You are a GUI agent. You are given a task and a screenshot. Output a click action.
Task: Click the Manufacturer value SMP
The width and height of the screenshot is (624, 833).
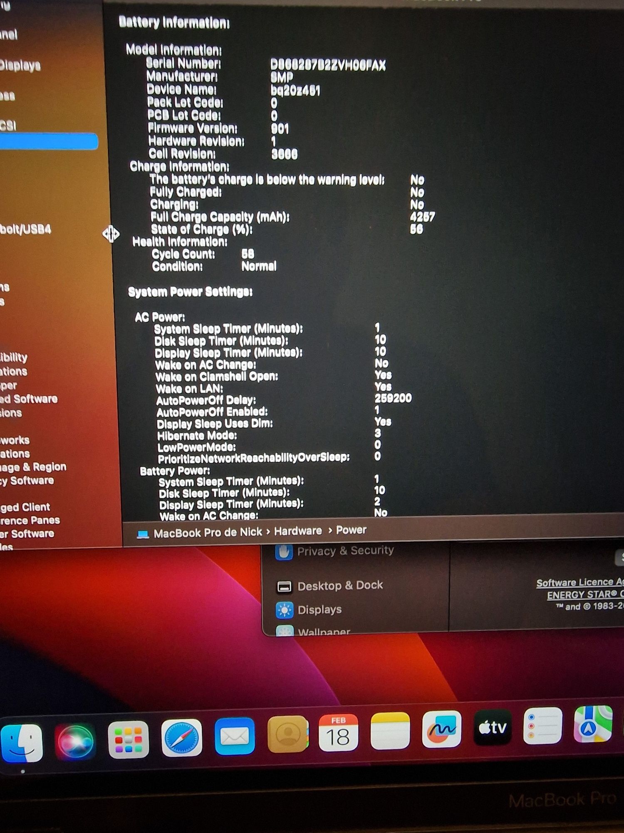click(x=282, y=77)
